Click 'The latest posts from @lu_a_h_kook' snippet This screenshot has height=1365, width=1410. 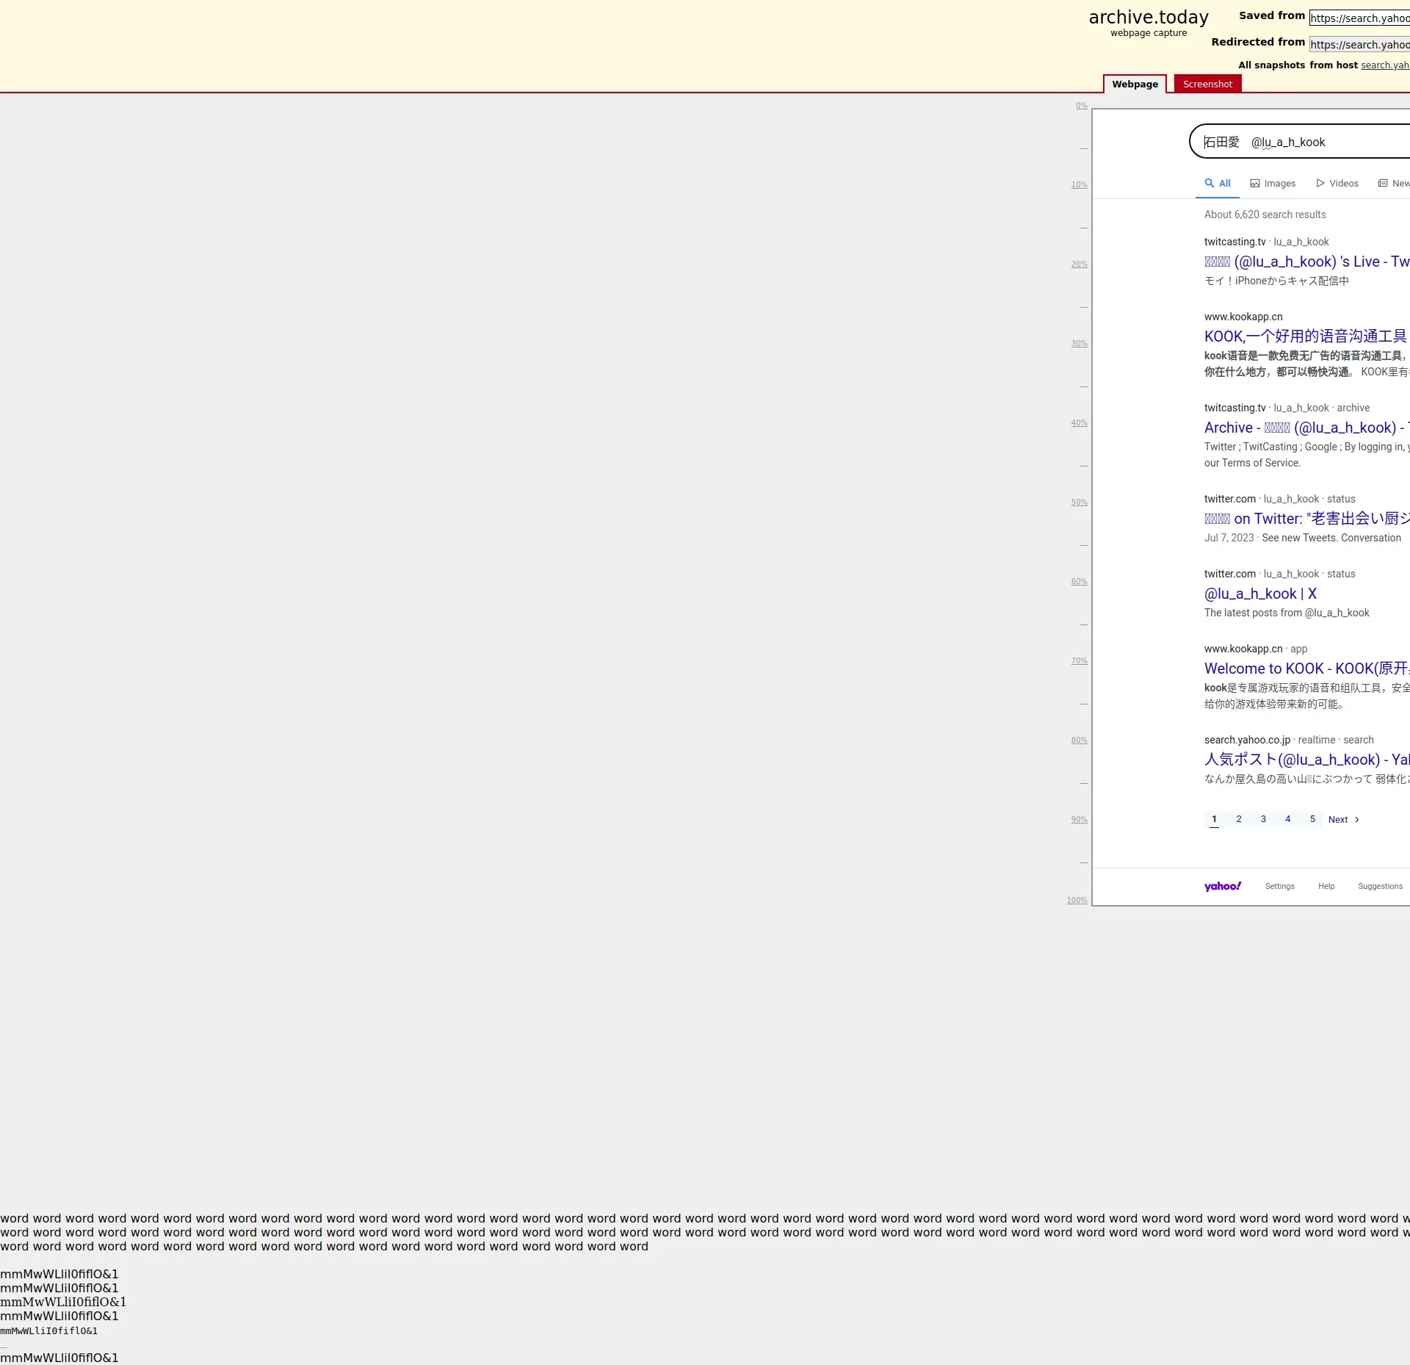click(x=1287, y=613)
